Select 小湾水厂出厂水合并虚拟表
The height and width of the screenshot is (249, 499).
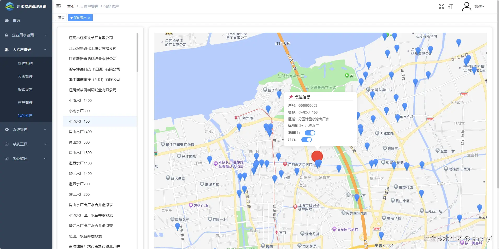coord(99,215)
